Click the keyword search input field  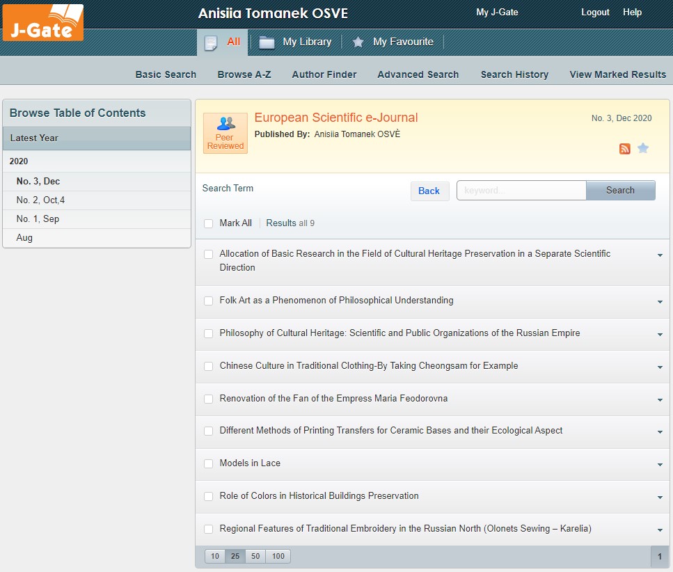521,190
